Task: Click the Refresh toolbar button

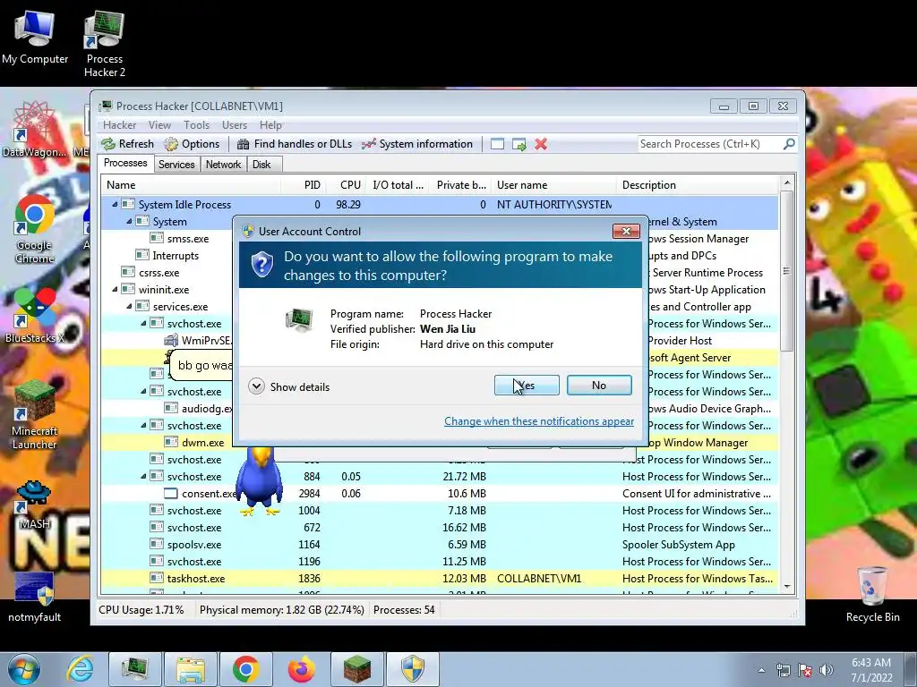Action: (127, 144)
